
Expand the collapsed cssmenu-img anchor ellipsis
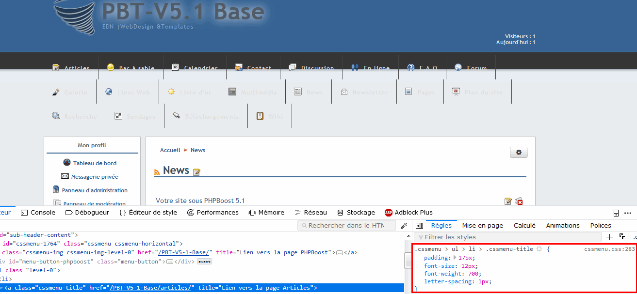[x=340, y=253]
